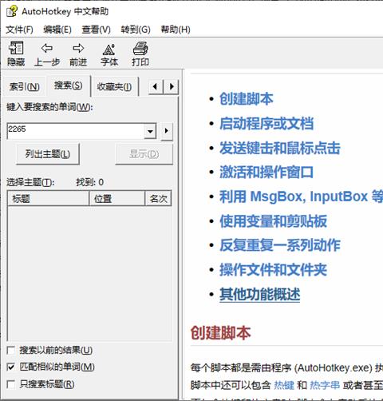Open the Font (字体) toolbar option
The image size is (383, 401).
click(x=109, y=54)
